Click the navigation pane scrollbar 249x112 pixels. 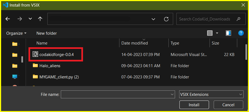point(22,59)
